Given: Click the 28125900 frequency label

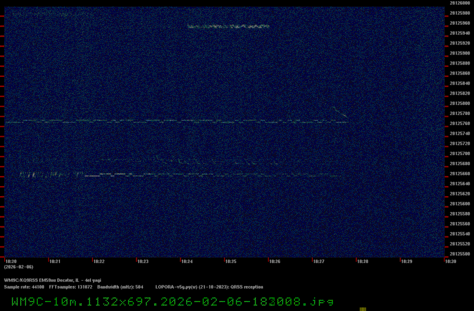Looking at the screenshot, I should (460, 53).
